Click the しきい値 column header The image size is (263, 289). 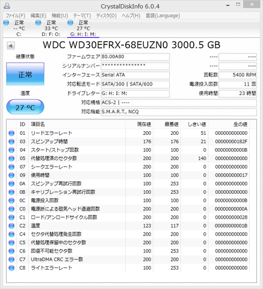[x=194, y=124]
